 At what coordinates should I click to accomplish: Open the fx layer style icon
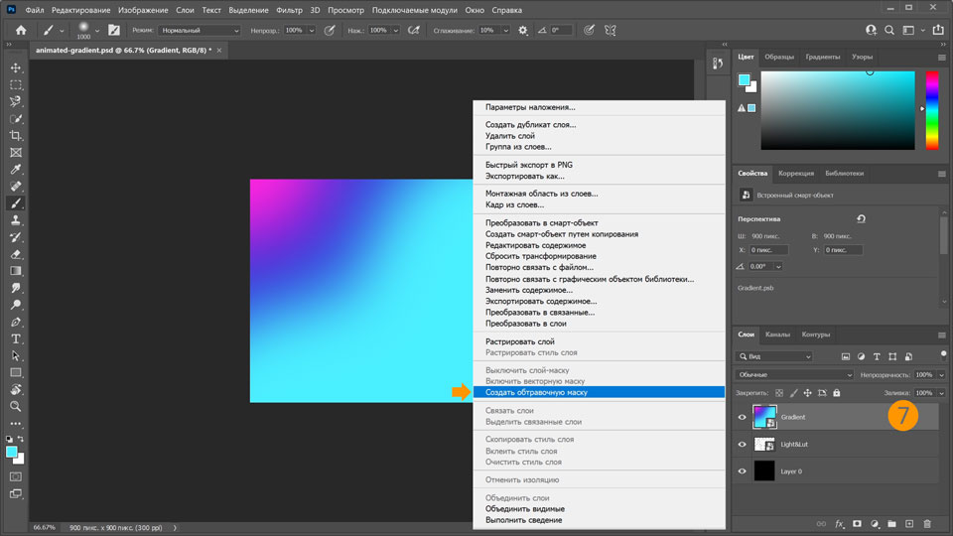pos(839,523)
